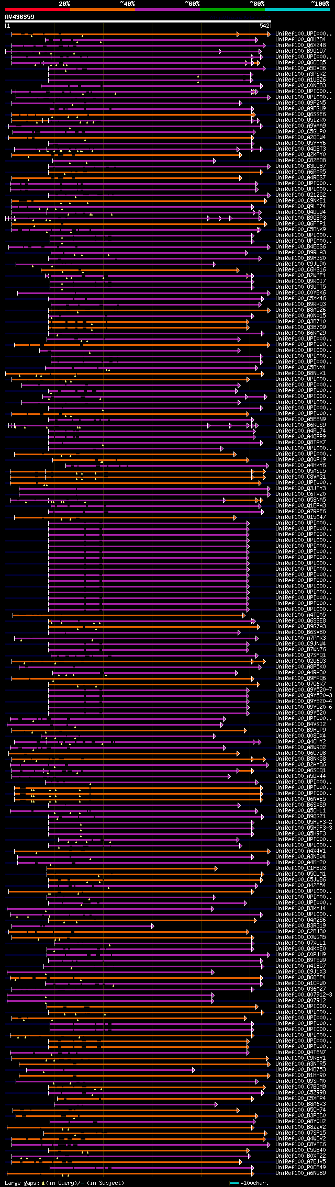Select hit label UniRef100_Q2KFY0
Image resolution: width=335 pixels, height=1187 pixels.
tap(300, 155)
